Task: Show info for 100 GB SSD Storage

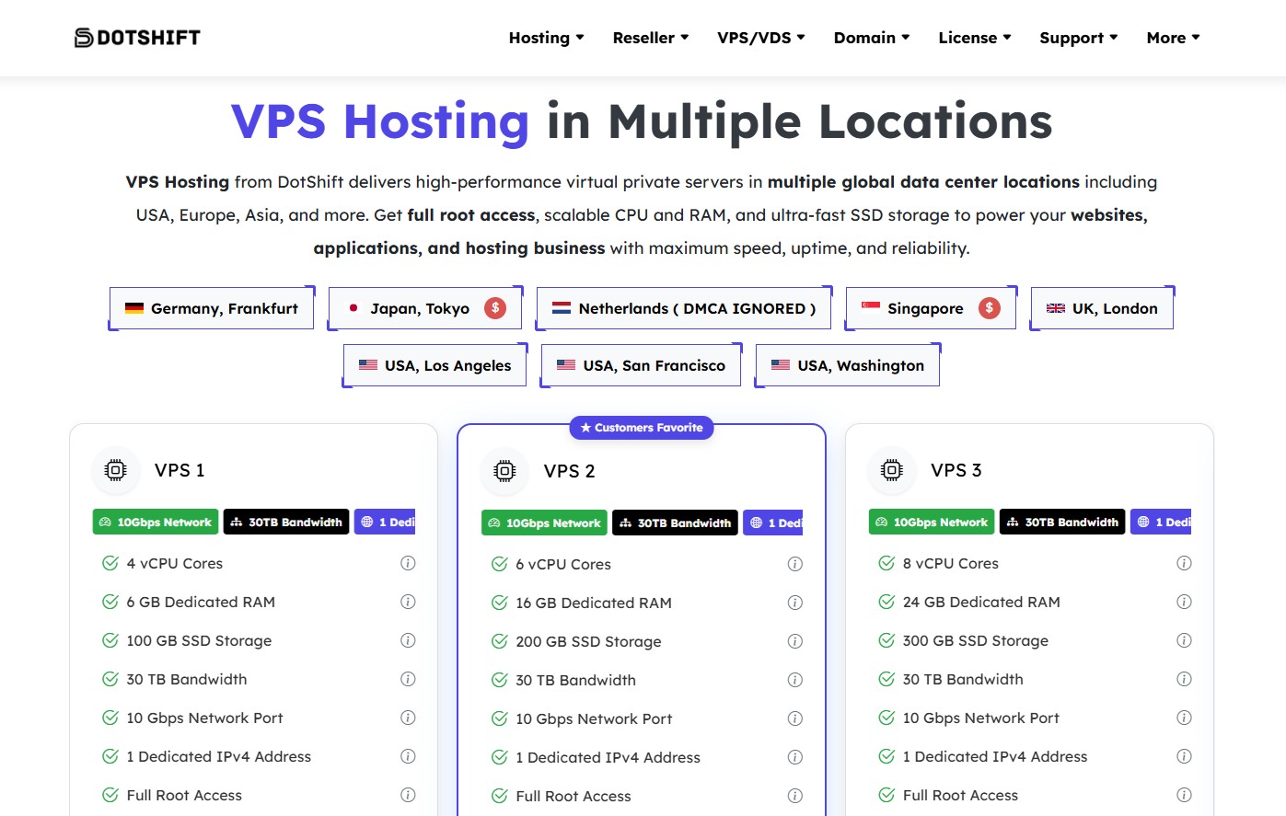Action: pyautogui.click(x=408, y=640)
